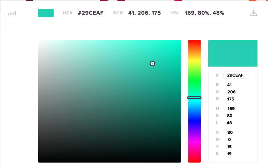
Task: Click the circular picker handle in gradient
Action: 152,63
